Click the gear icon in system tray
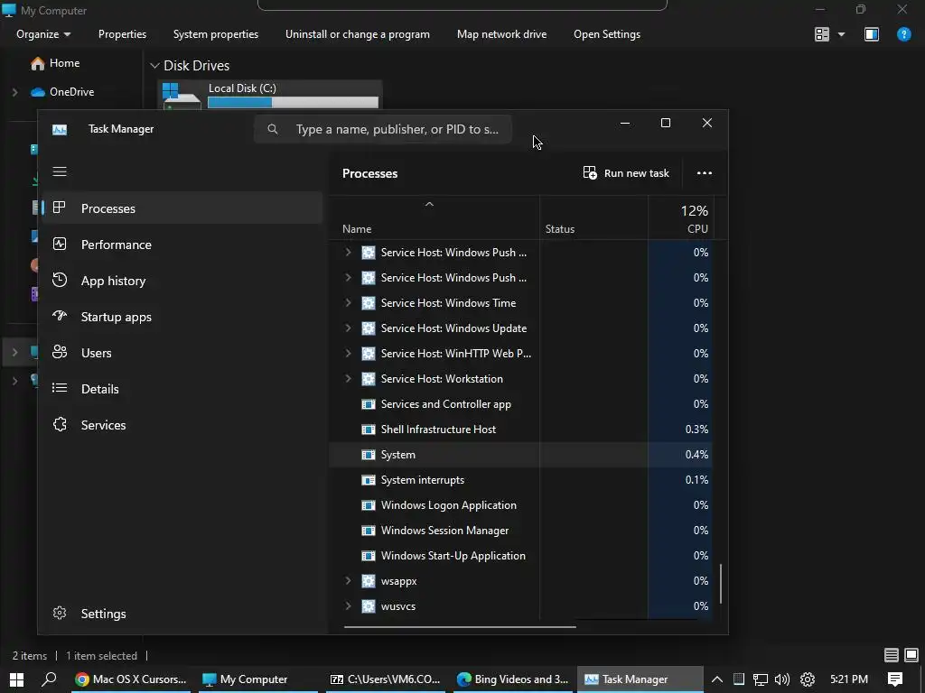Image resolution: width=925 pixels, height=693 pixels. (808, 679)
